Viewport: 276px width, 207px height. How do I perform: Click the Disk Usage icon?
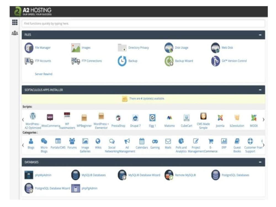[x=169, y=48]
